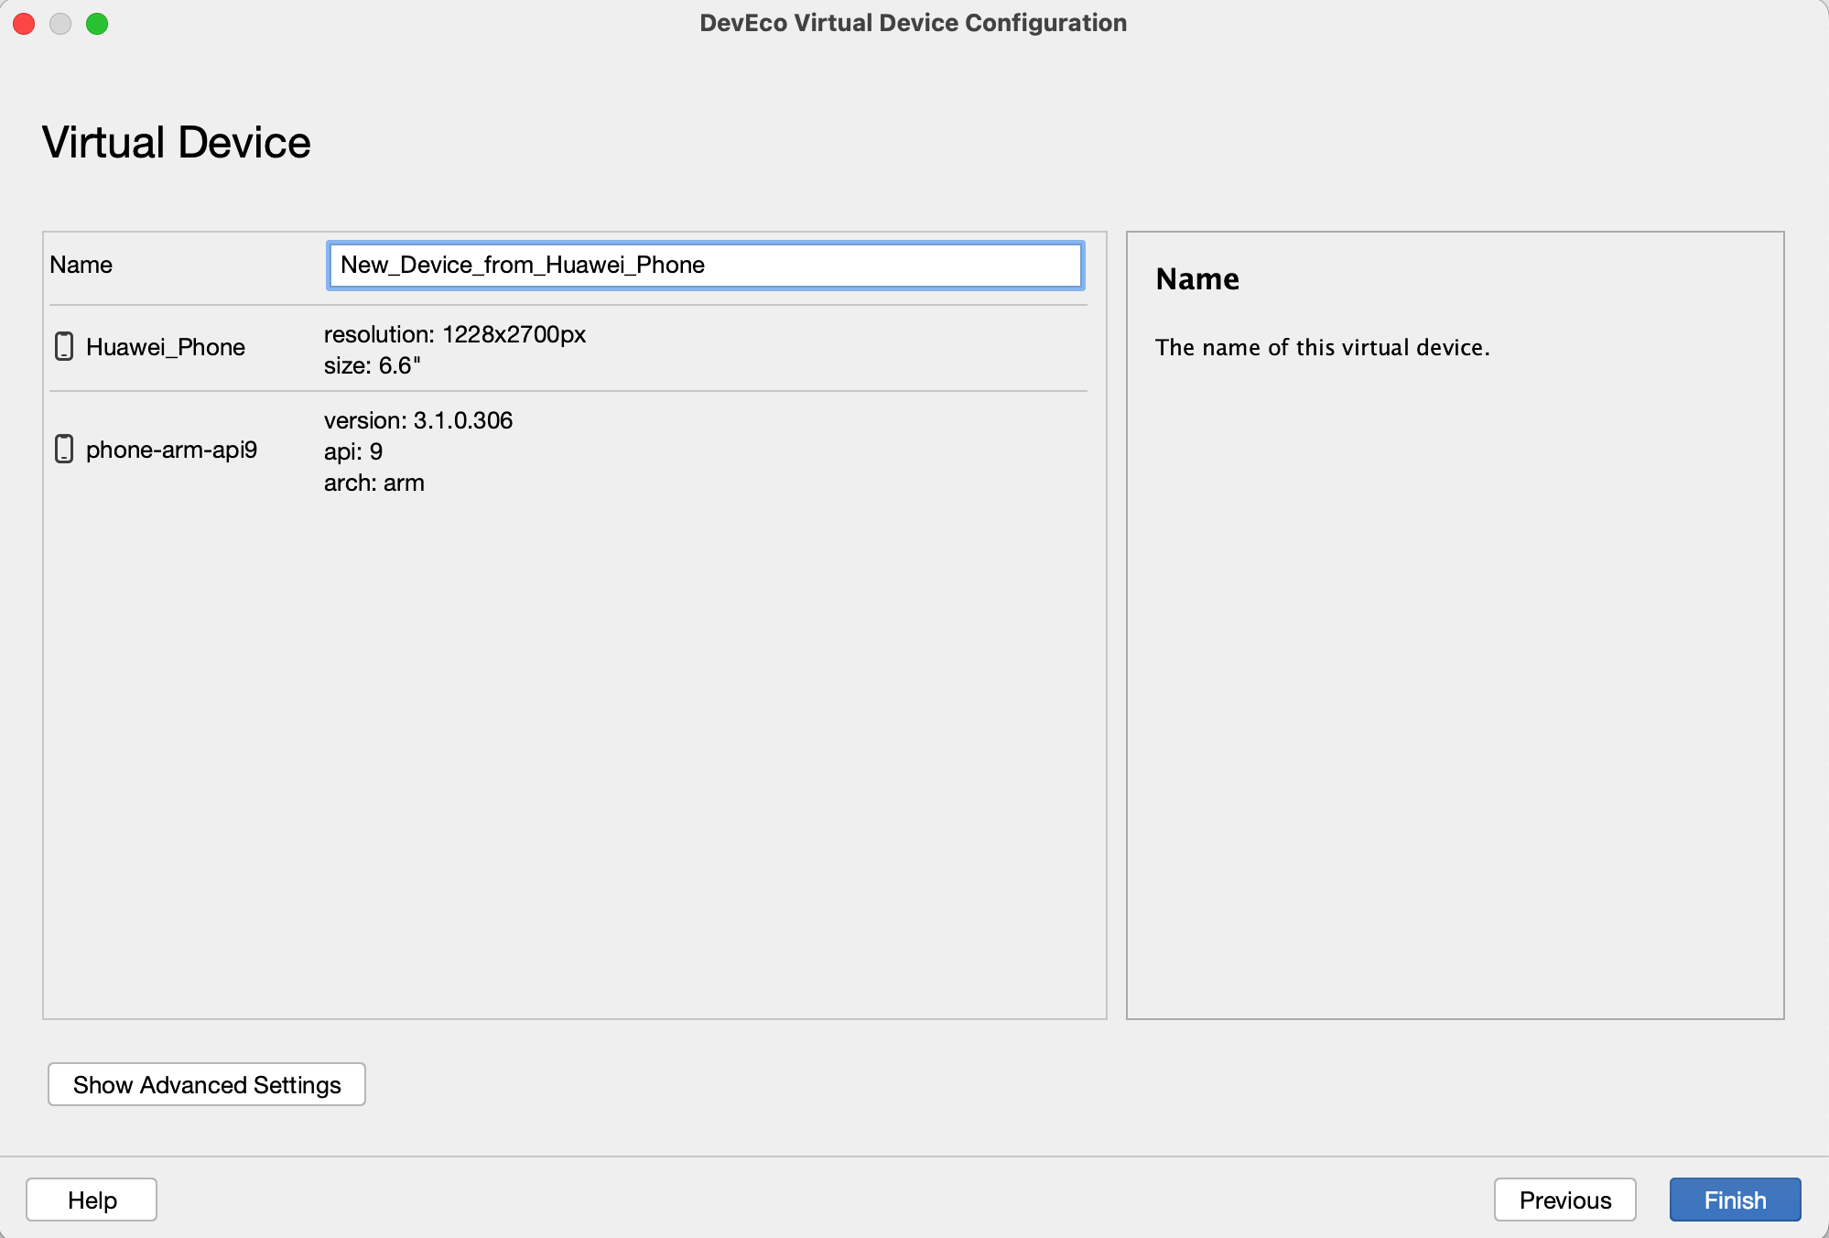Focus the virtual device Name input field
This screenshot has height=1238, width=1829.
(x=706, y=266)
